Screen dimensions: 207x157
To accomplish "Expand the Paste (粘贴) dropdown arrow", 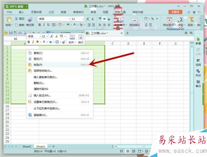I will point(12,25).
